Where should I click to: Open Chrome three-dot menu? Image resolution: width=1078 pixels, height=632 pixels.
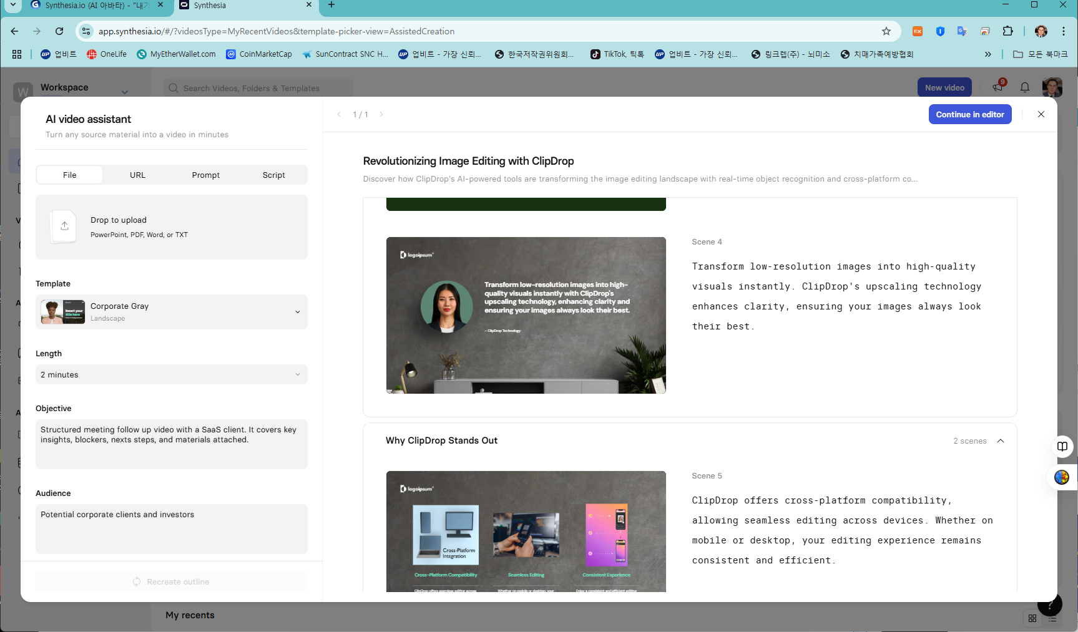coord(1064,31)
